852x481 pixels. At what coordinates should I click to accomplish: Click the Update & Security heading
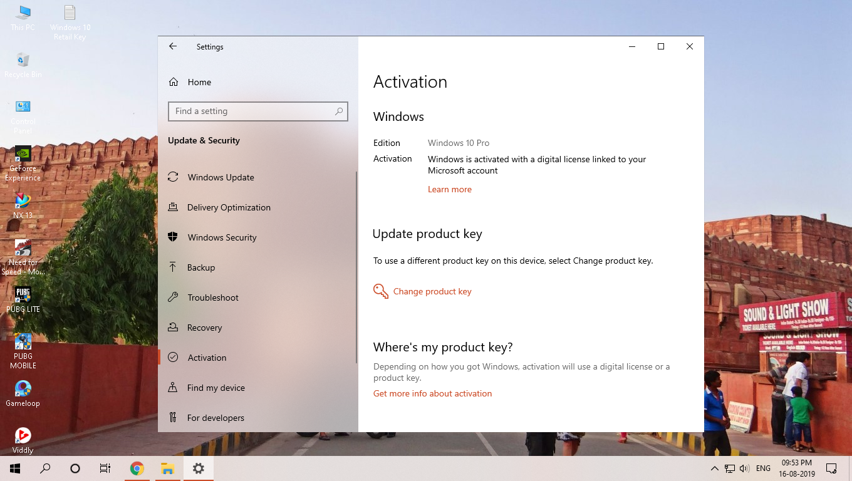pyautogui.click(x=204, y=140)
